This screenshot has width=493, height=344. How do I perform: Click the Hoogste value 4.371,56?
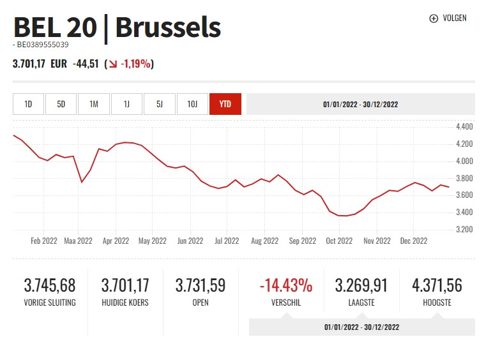point(437,285)
